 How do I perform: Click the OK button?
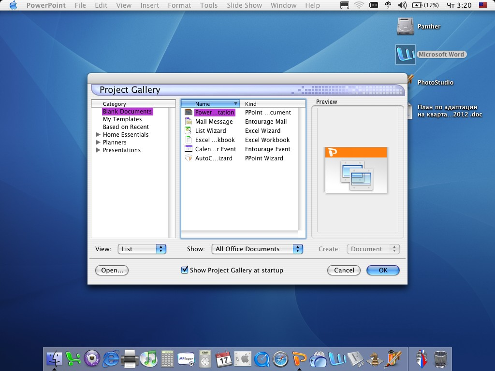coord(383,270)
